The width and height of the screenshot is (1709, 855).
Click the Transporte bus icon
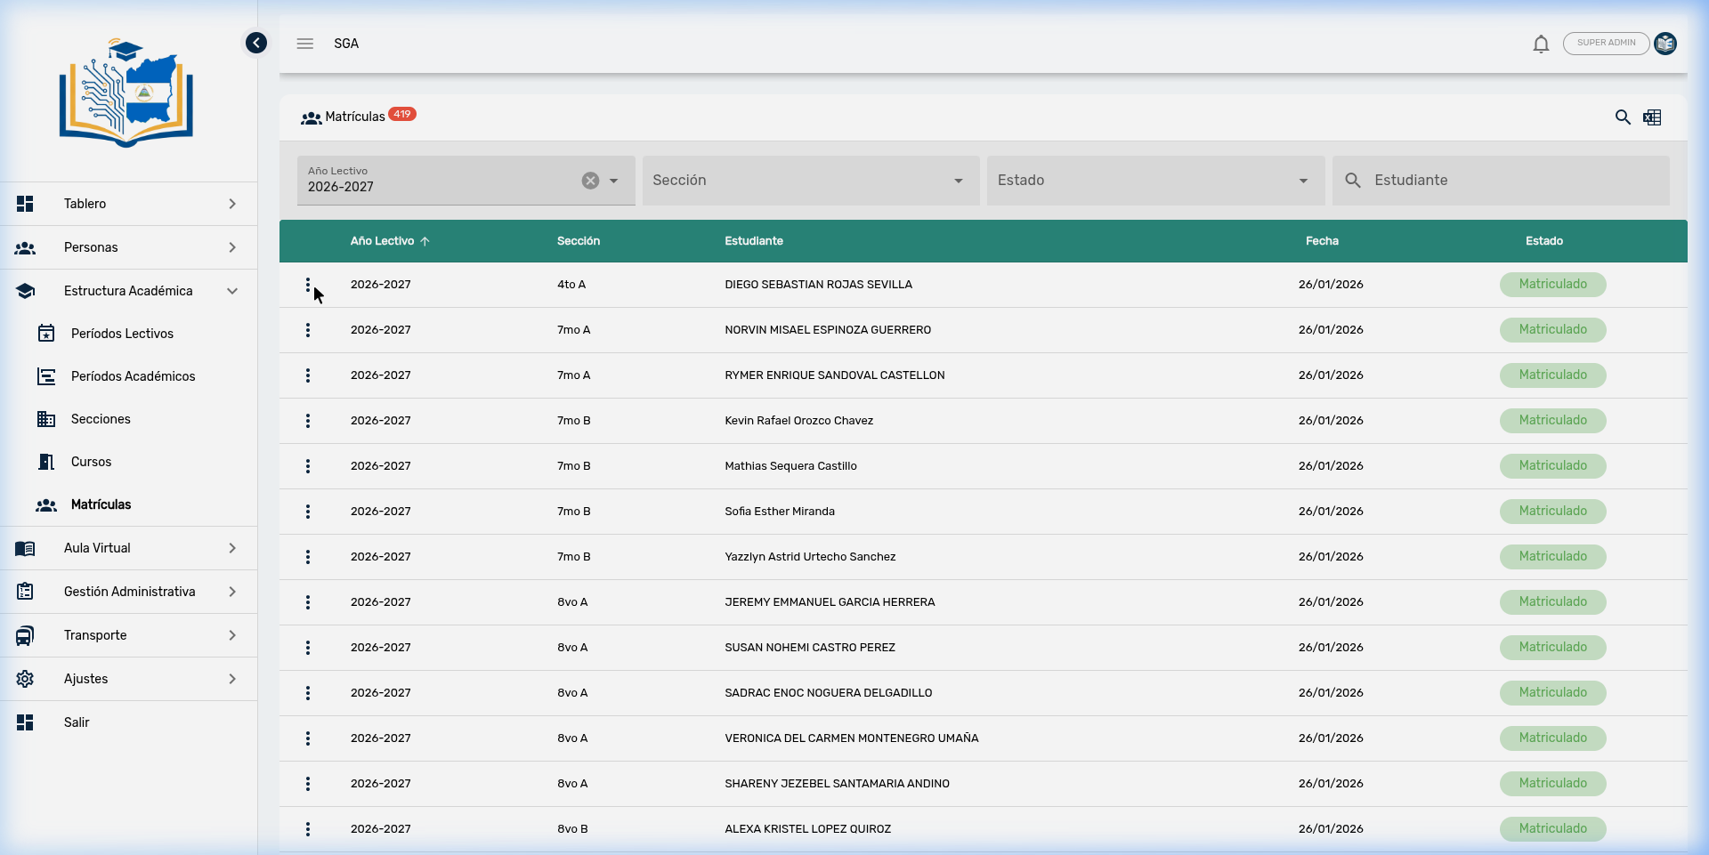(x=25, y=634)
